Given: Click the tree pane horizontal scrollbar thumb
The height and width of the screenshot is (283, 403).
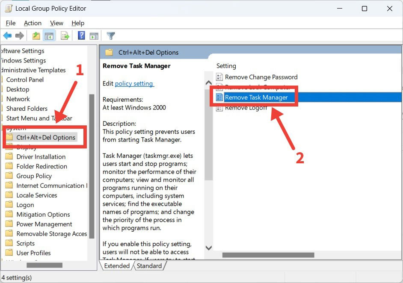Looking at the screenshot, I should (x=44, y=265).
